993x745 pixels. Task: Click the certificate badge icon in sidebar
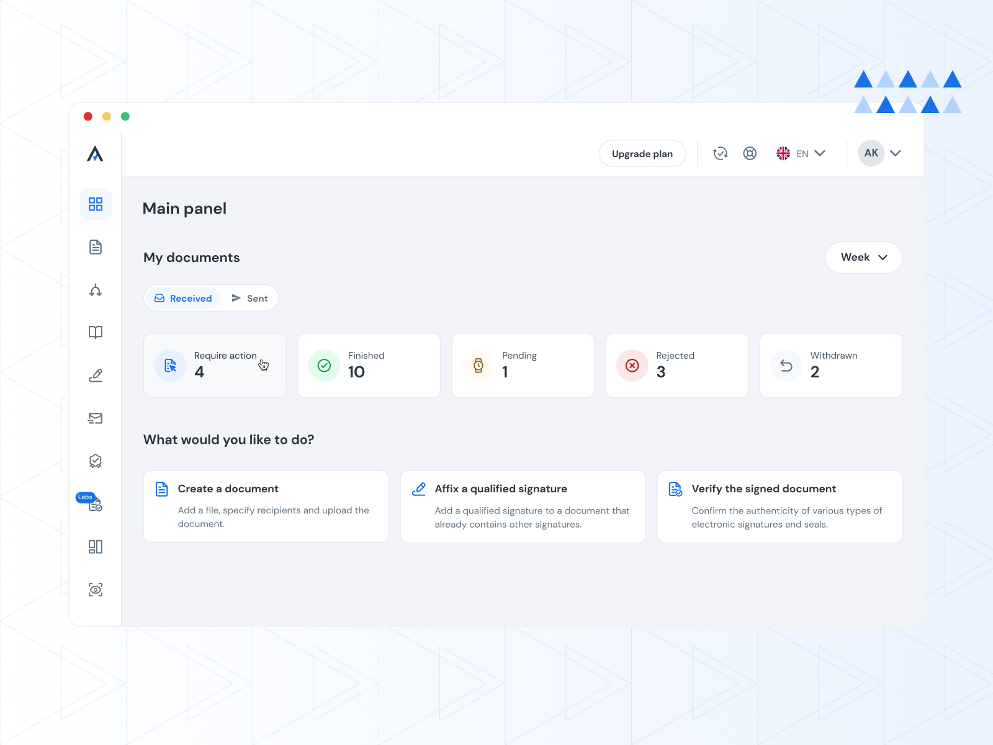[x=95, y=461]
